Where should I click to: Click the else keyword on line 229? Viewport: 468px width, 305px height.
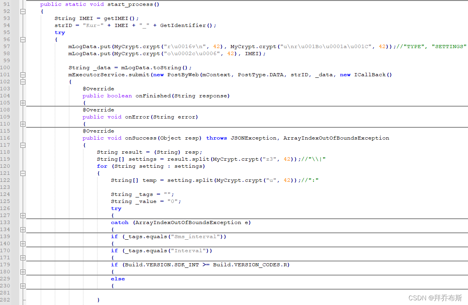pos(118,279)
